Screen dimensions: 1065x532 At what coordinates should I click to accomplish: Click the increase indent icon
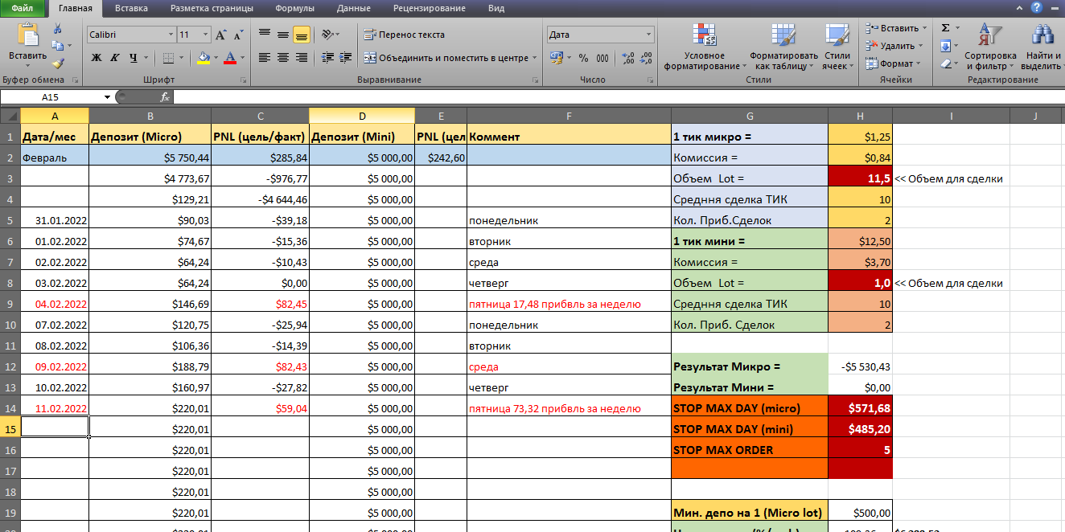click(346, 58)
